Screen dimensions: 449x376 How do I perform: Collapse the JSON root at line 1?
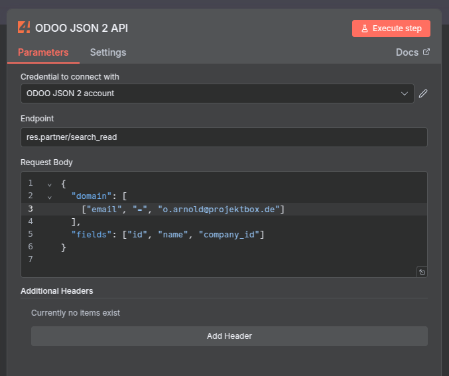(x=49, y=184)
